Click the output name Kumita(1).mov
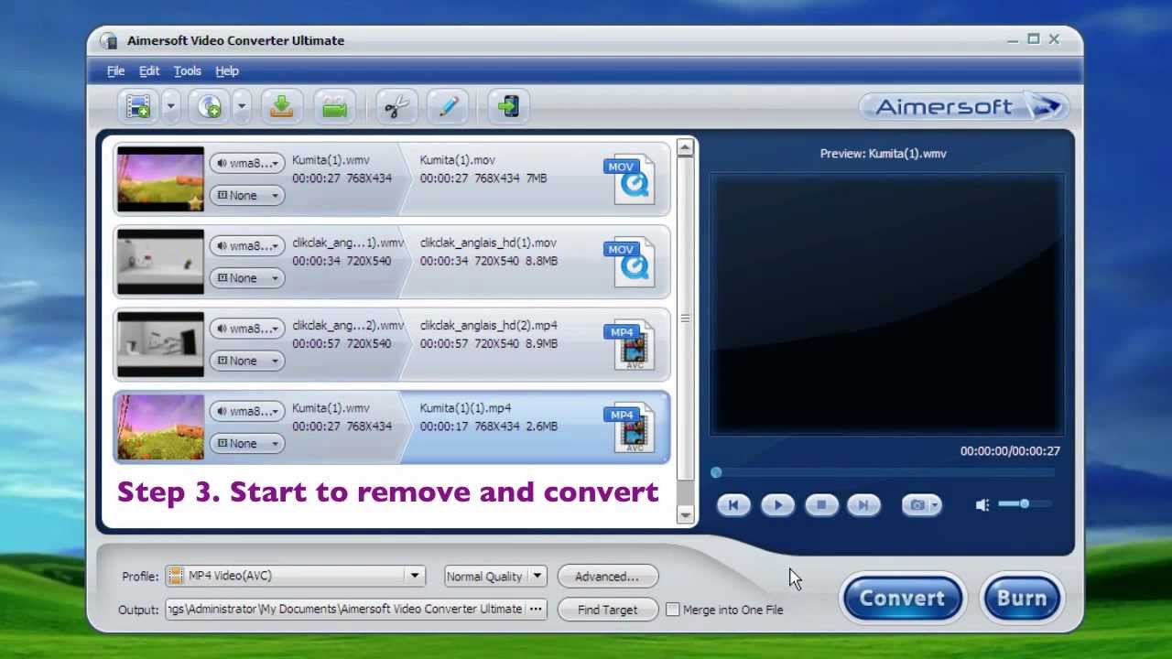 point(458,160)
